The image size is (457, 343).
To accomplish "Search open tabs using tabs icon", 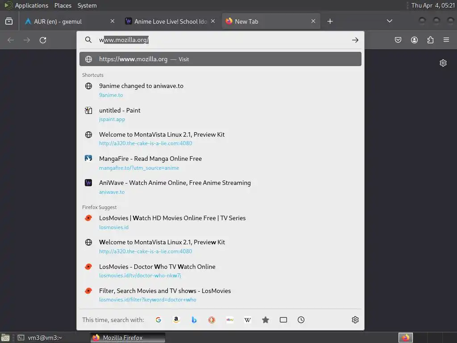I will pos(283,320).
